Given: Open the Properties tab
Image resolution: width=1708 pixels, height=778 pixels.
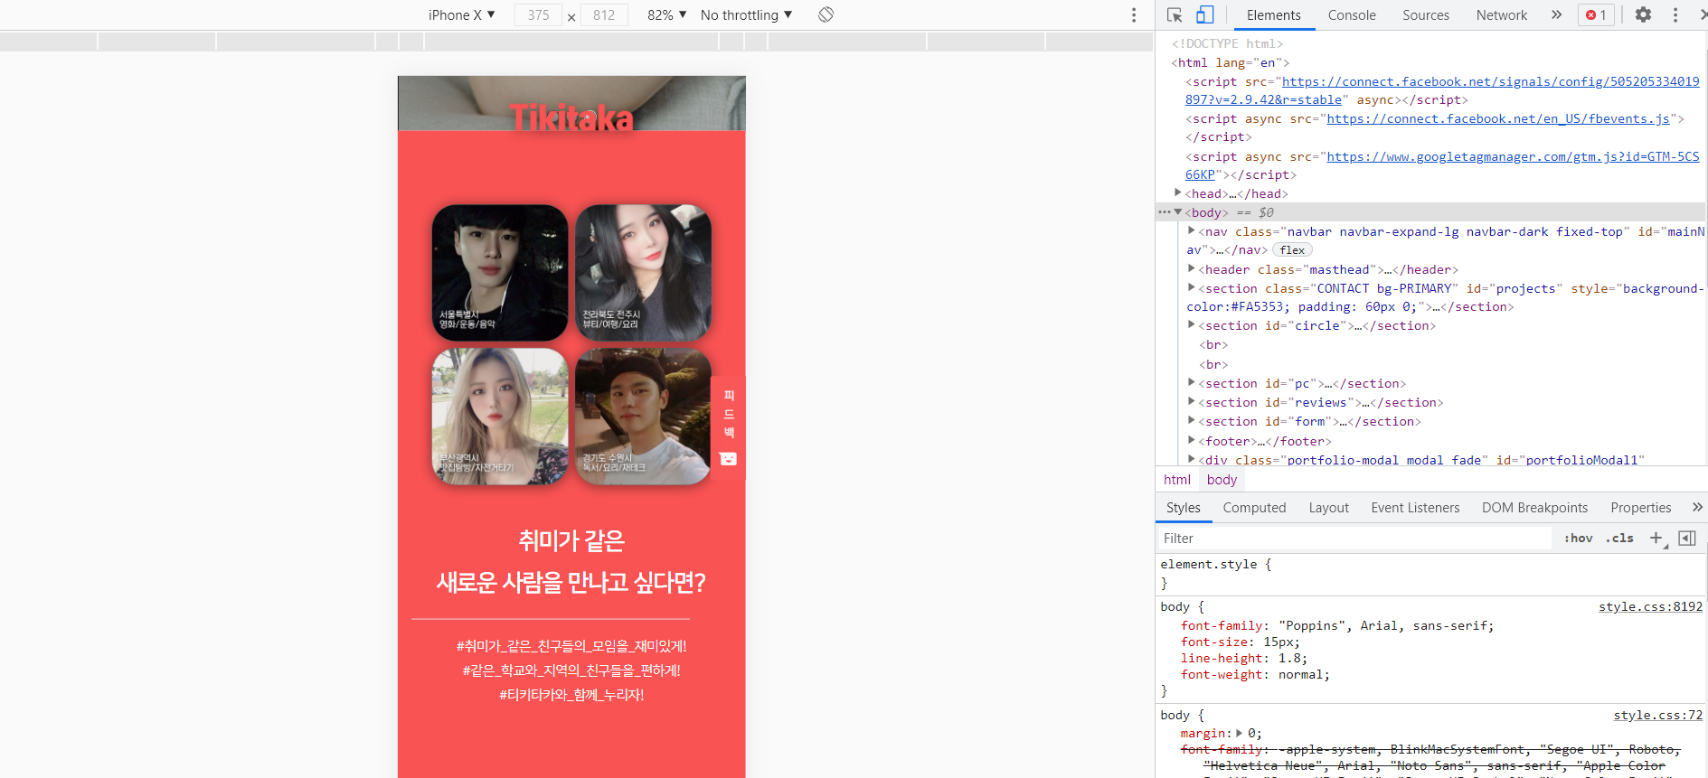Looking at the screenshot, I should coord(1640,508).
